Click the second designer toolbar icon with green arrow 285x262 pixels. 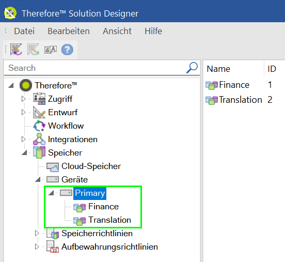coord(33,49)
